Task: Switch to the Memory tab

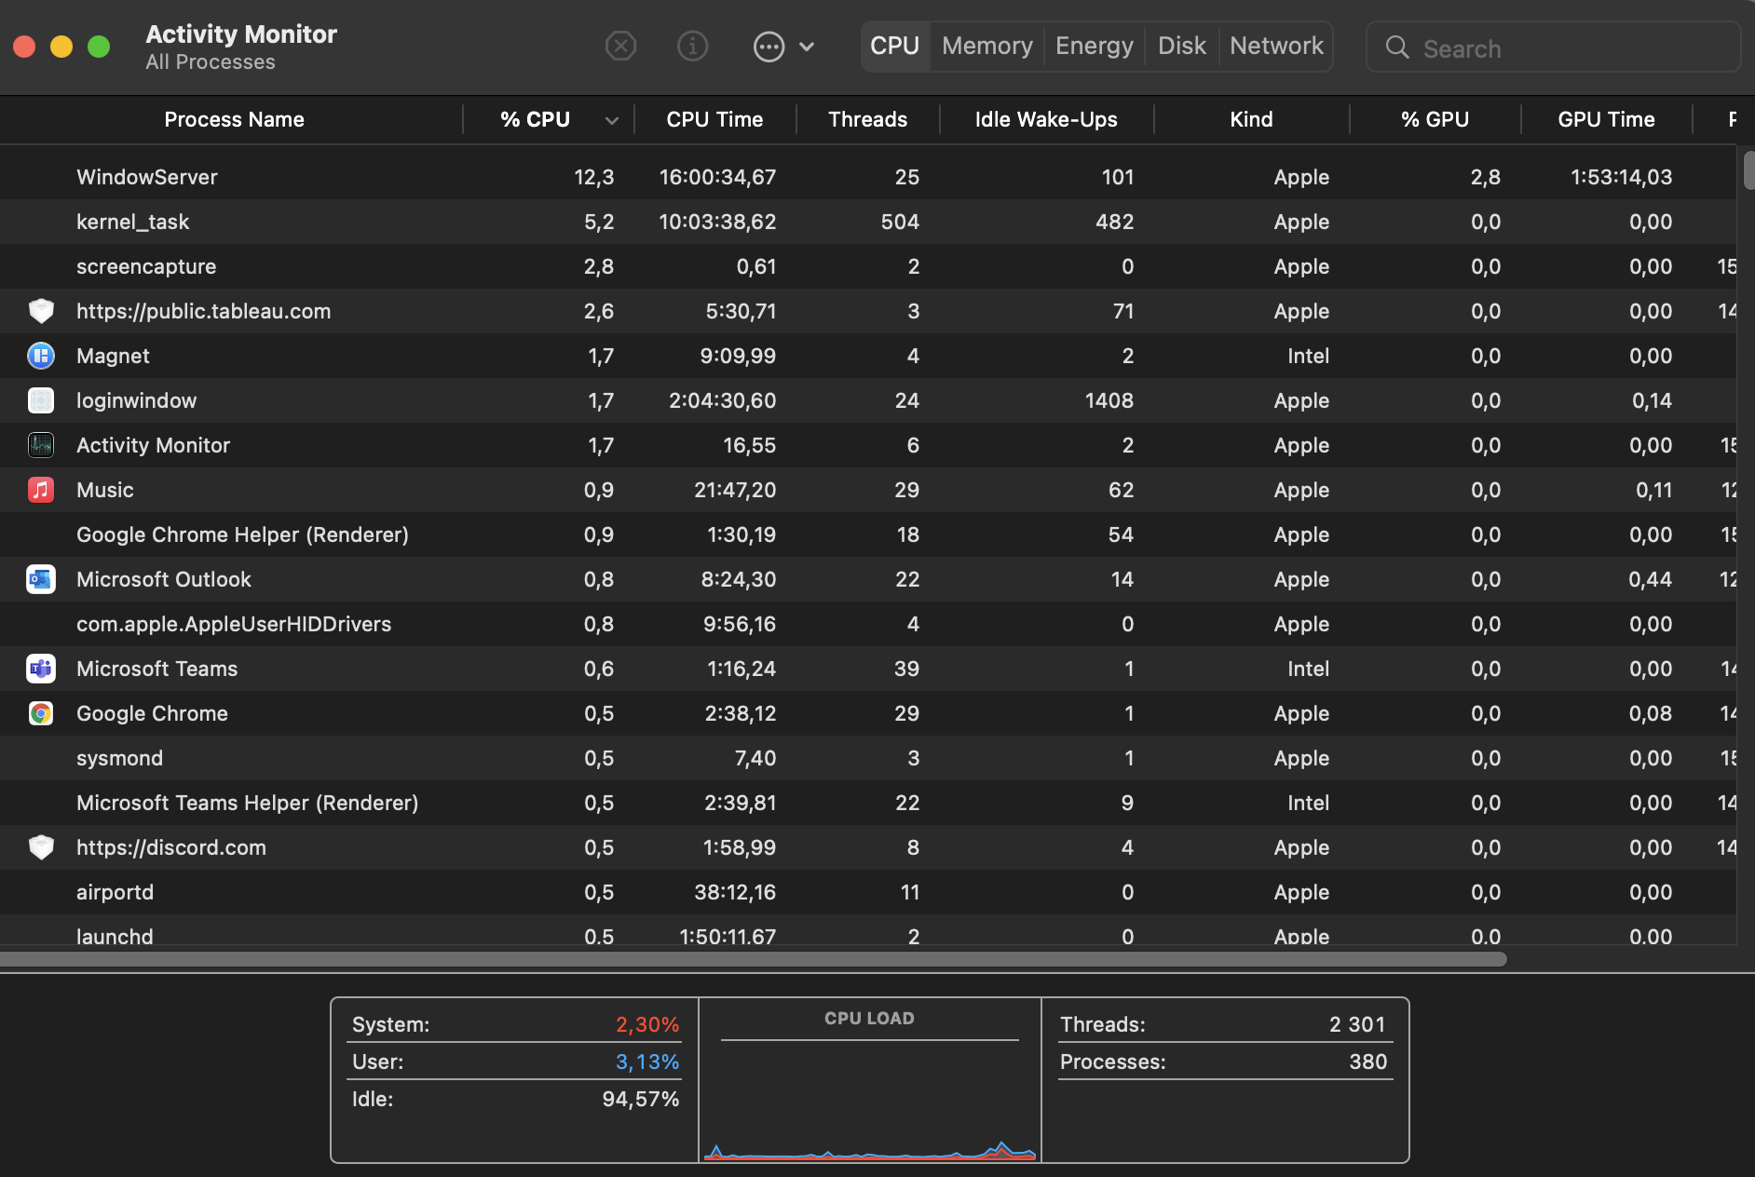Action: point(986,46)
